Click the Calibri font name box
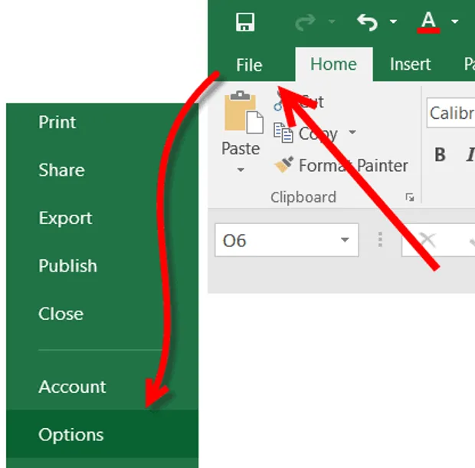This screenshot has width=475, height=468. tap(450, 113)
